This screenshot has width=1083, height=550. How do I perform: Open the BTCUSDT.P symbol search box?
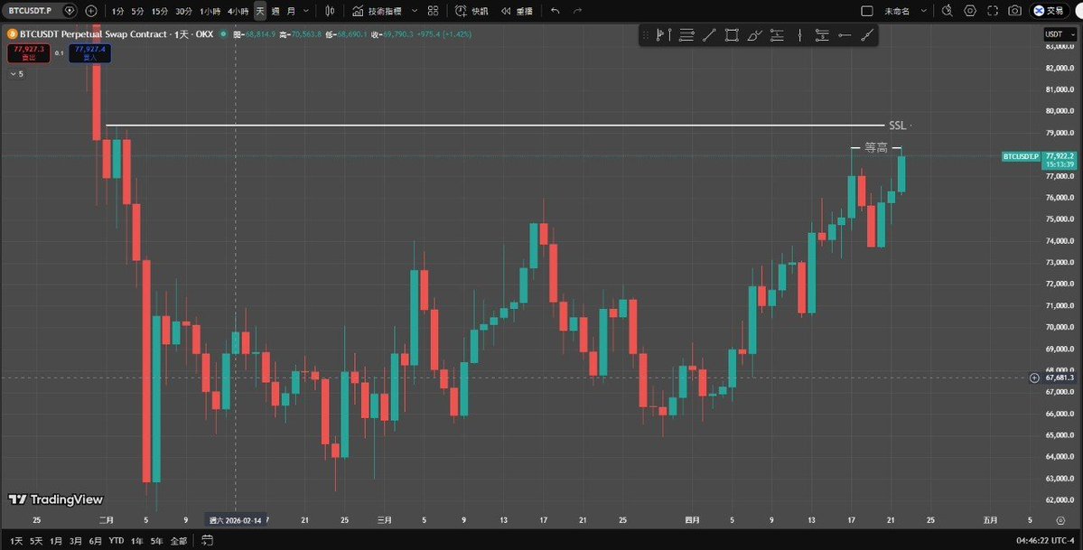point(31,11)
